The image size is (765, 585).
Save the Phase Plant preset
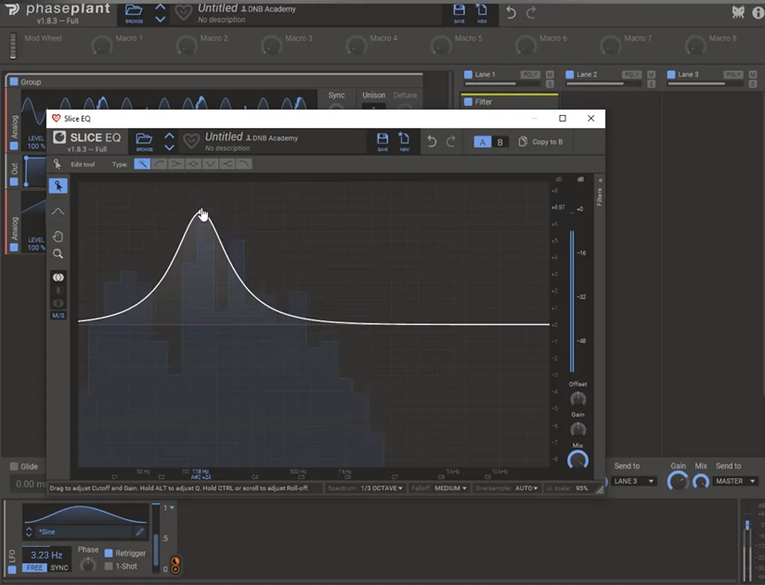click(459, 13)
